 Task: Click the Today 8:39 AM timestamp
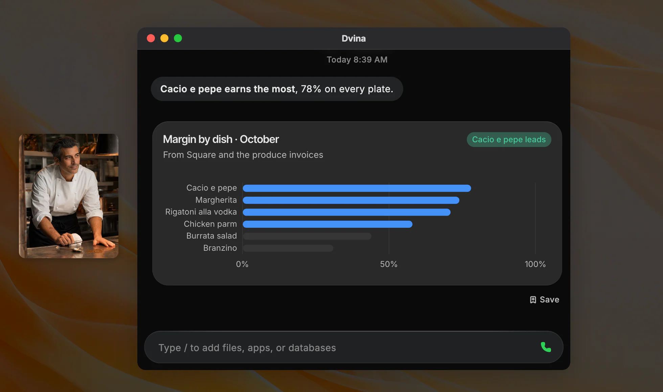tap(357, 60)
